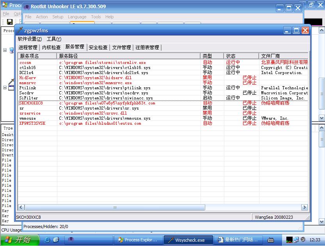Select the HidServ service row
Image resolution: width=325 pixels, height=246 pixels.
(x=163, y=78)
